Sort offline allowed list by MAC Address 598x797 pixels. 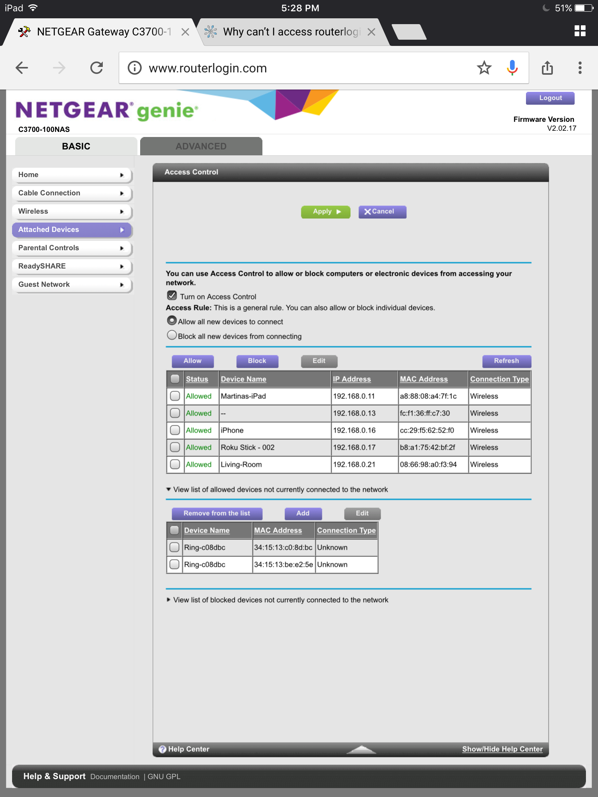[278, 530]
